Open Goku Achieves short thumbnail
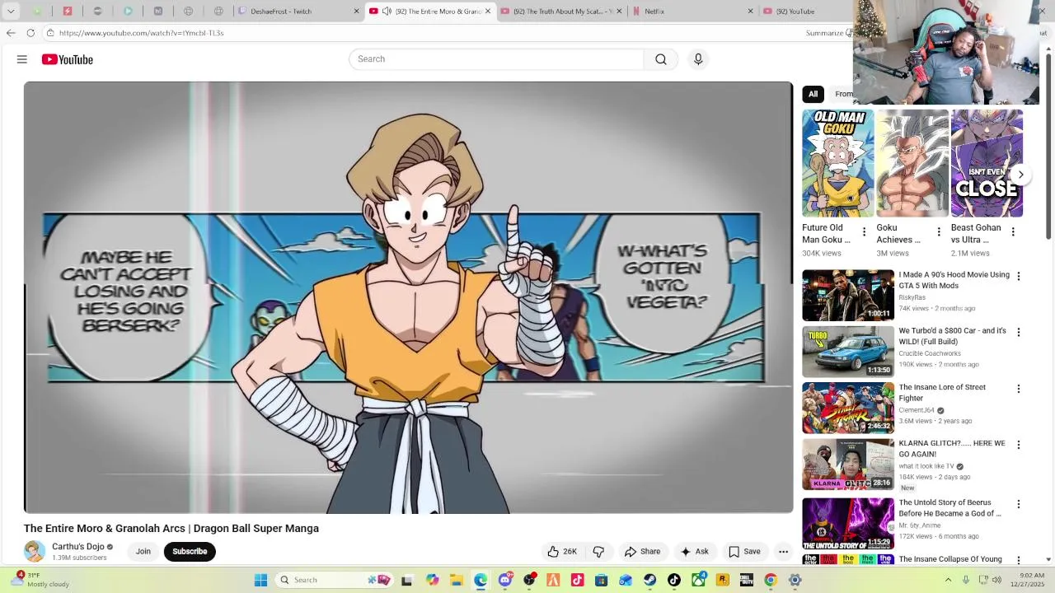Screen dimensions: 1055x593 point(912,163)
